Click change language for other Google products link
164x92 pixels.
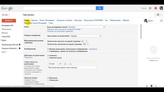tap(64, 29)
